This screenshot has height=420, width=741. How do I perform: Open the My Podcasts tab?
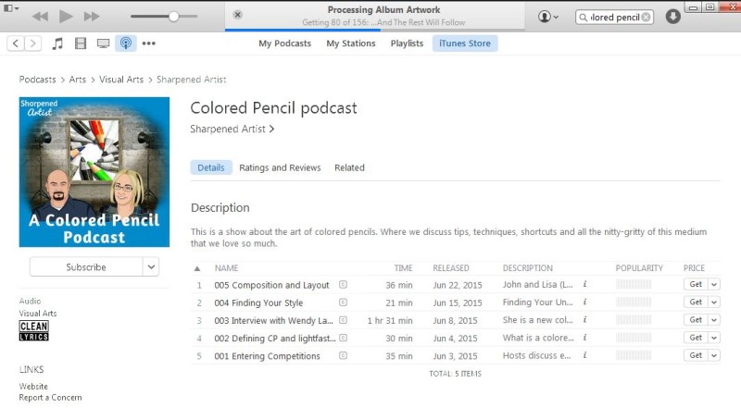click(285, 43)
